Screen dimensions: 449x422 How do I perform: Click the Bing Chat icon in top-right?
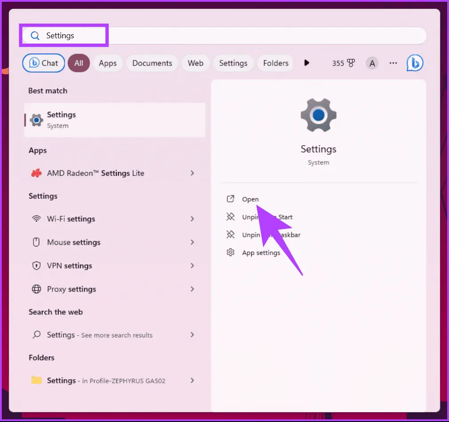point(414,63)
